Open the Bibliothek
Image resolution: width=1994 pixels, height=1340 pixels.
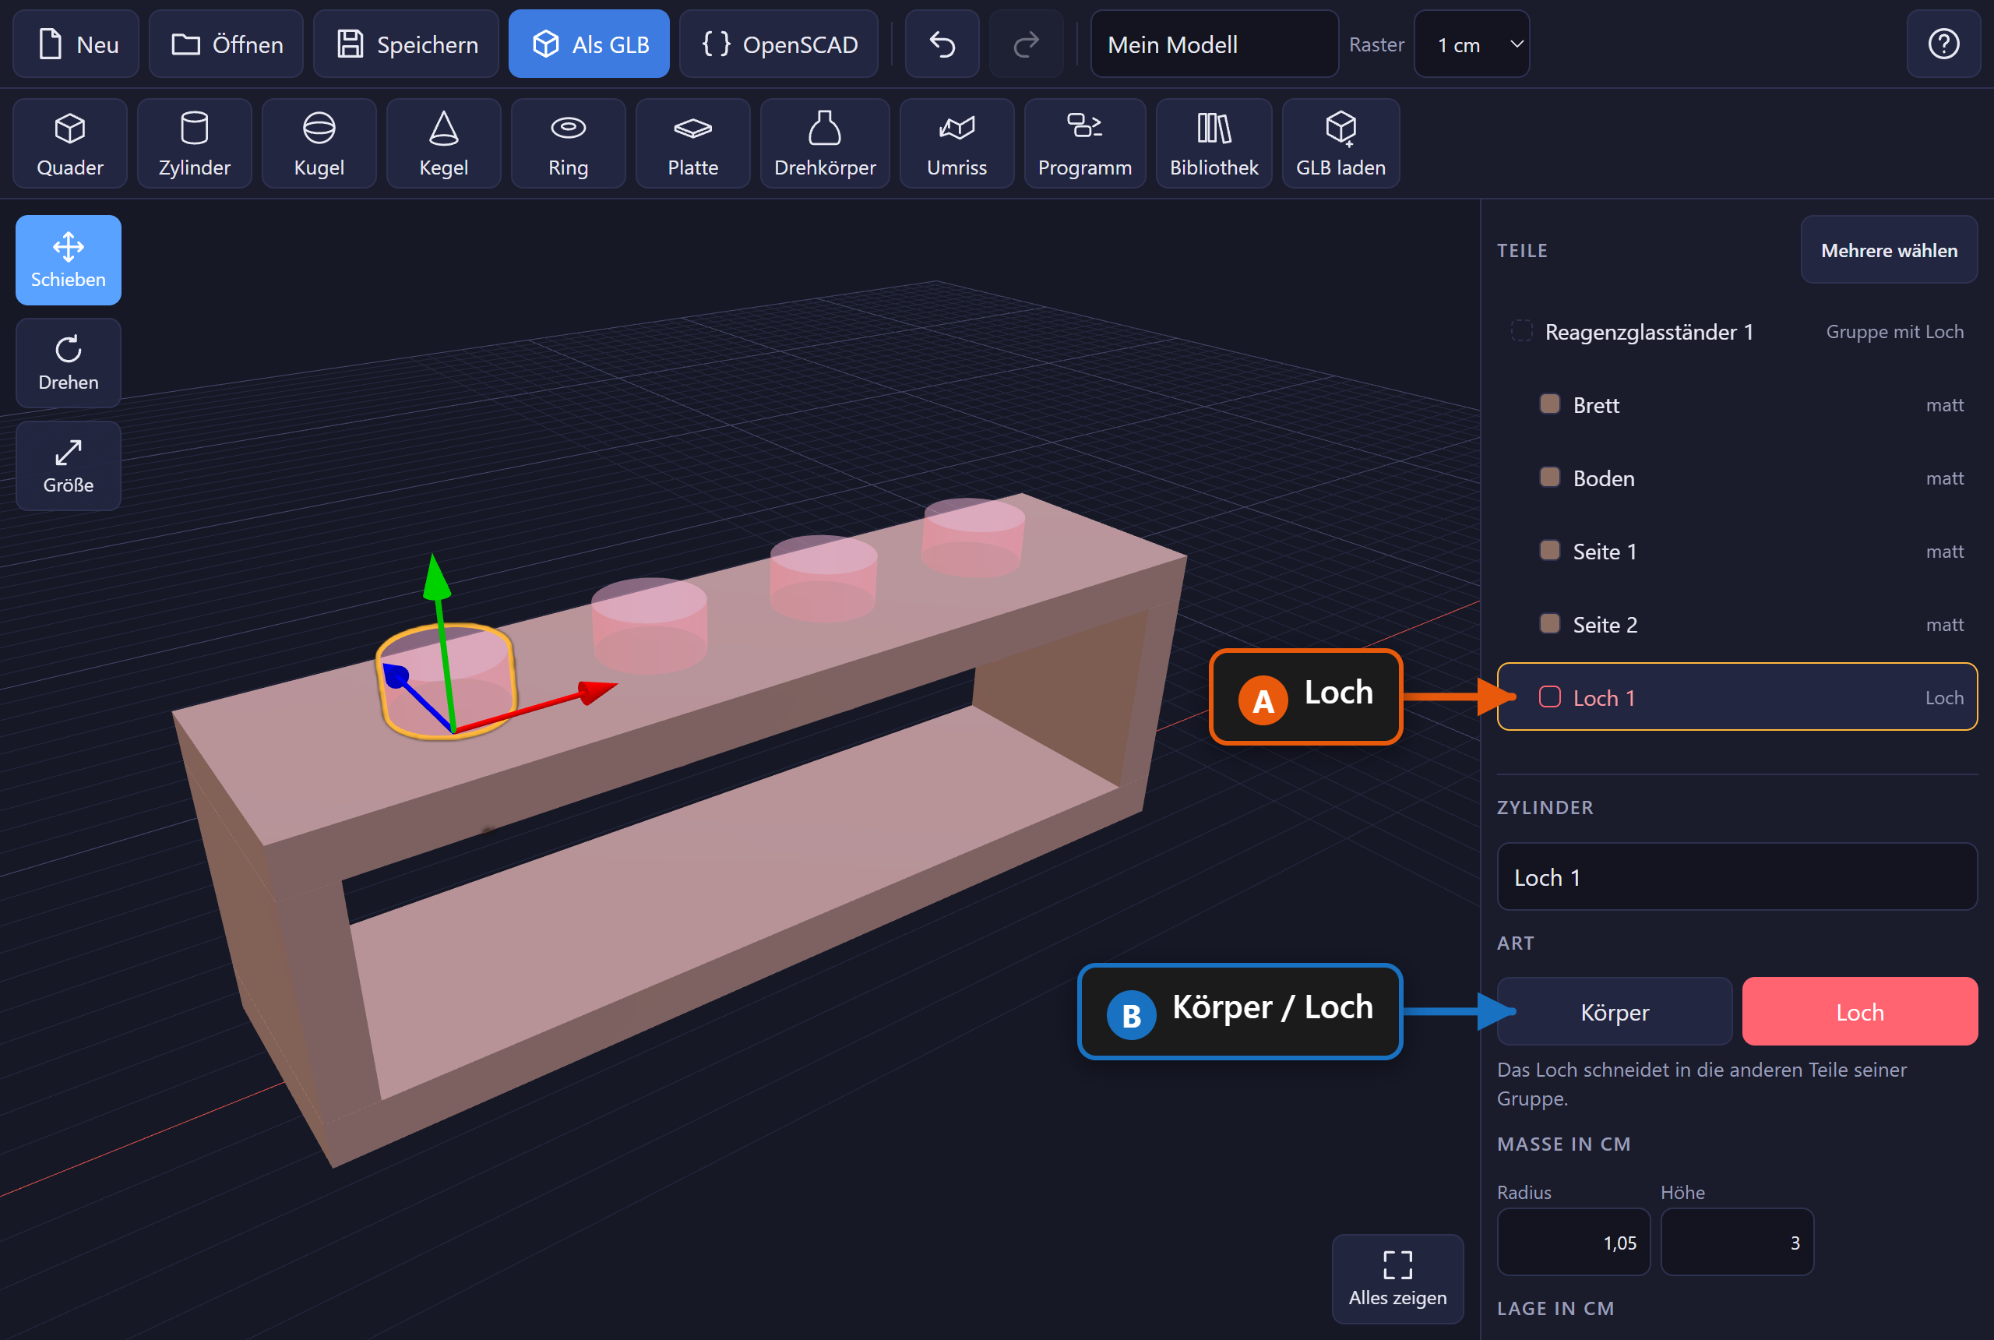tap(1214, 143)
